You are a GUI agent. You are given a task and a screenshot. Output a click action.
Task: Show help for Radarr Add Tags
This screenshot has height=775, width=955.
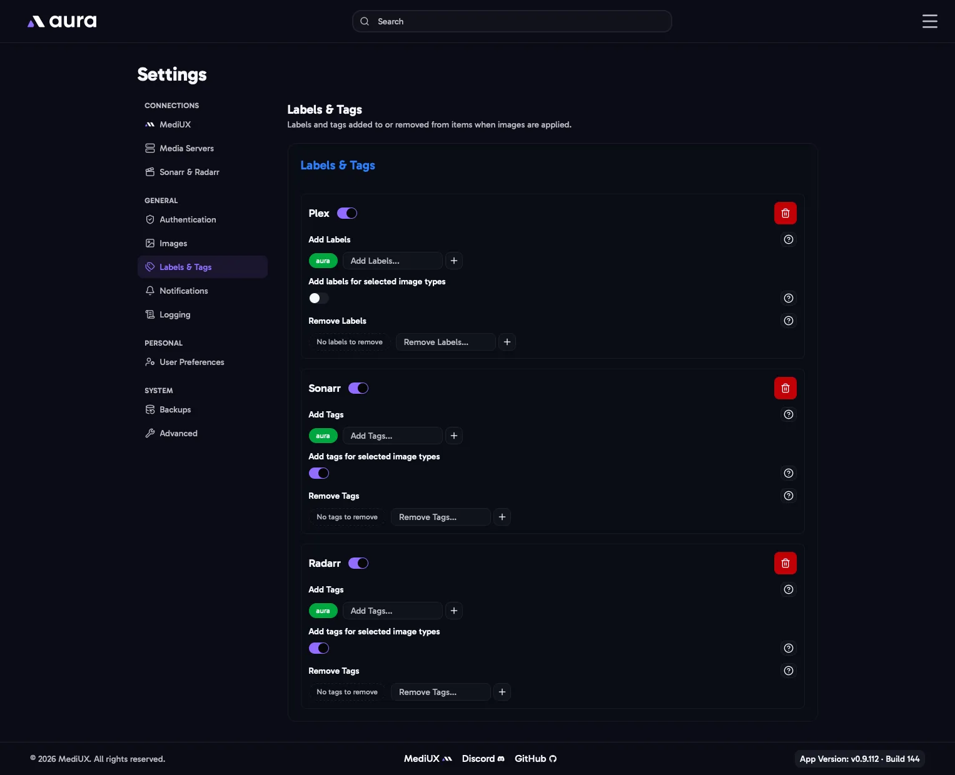(x=789, y=589)
